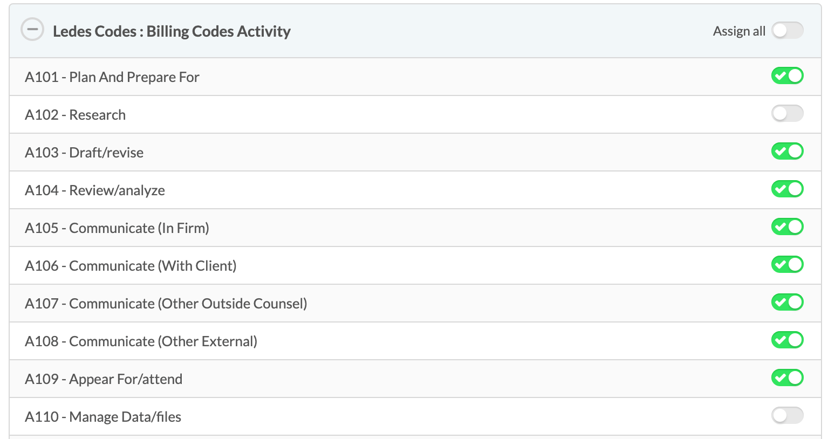Disable A101 Plan And Prepare For toggle
This screenshot has width=835, height=439.
[x=787, y=76]
